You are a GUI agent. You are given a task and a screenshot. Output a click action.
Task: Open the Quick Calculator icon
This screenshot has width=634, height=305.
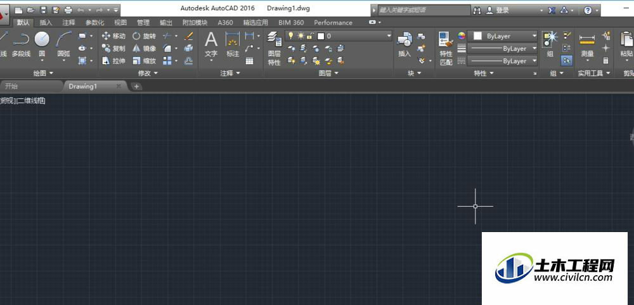(605, 61)
